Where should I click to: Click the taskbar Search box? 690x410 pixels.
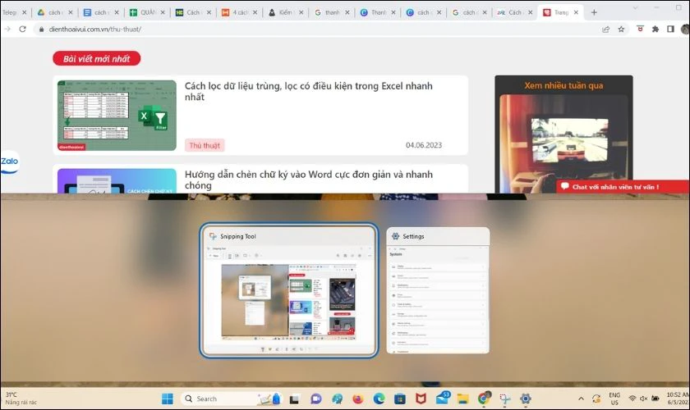(x=231, y=399)
